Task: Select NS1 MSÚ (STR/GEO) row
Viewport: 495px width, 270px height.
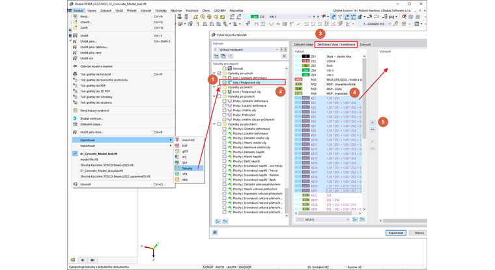Action: [x=328, y=79]
